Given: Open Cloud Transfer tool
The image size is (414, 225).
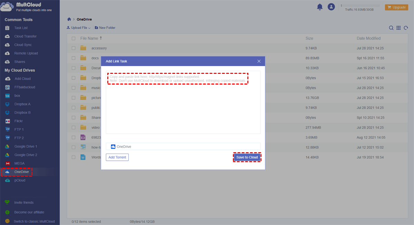Looking at the screenshot, I should pyautogui.click(x=25, y=36).
